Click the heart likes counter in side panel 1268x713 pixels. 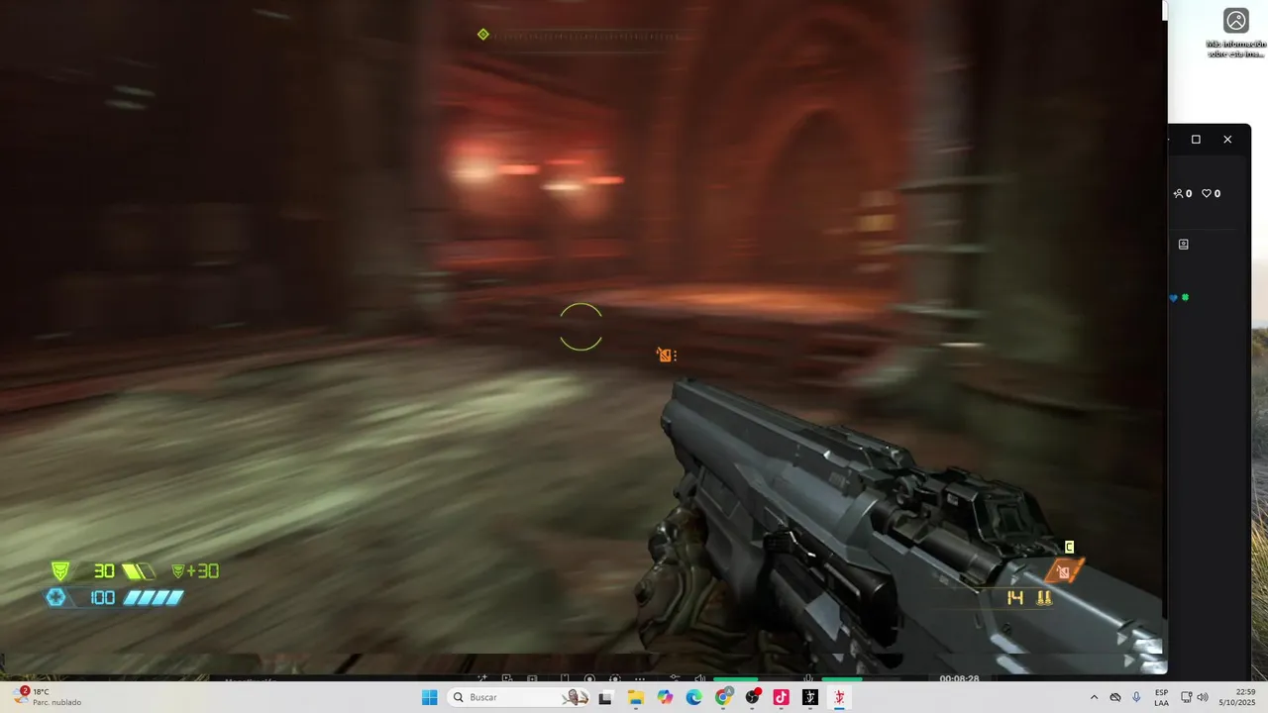[x=1211, y=194]
